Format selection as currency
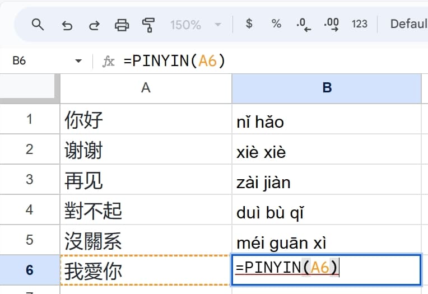This screenshot has height=294, width=428. [249, 24]
